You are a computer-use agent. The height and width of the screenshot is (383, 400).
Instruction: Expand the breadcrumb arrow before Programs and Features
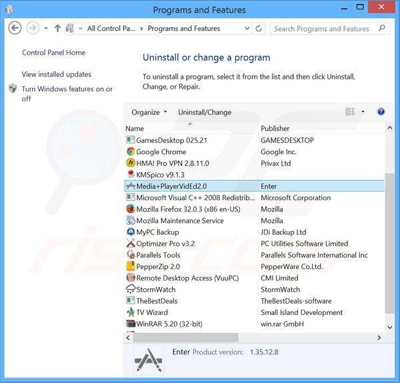[x=141, y=29]
